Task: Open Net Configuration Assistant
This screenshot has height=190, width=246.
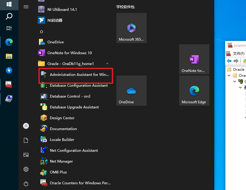Action: [74, 151]
